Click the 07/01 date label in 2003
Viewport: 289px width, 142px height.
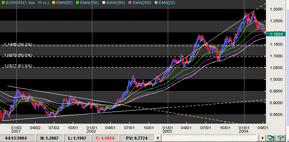206,128
